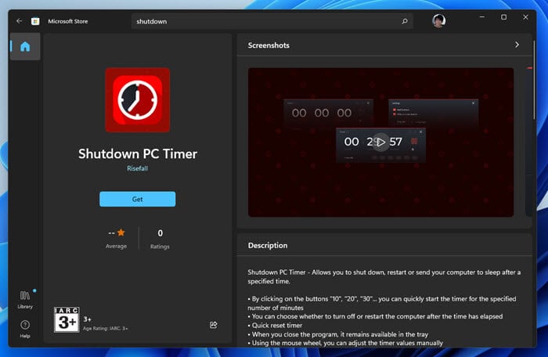Open Help in the sidebar
This screenshot has width=548, height=357.
tap(25, 327)
